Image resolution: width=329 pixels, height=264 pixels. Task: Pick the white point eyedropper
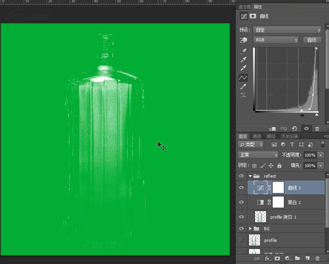pyautogui.click(x=243, y=68)
